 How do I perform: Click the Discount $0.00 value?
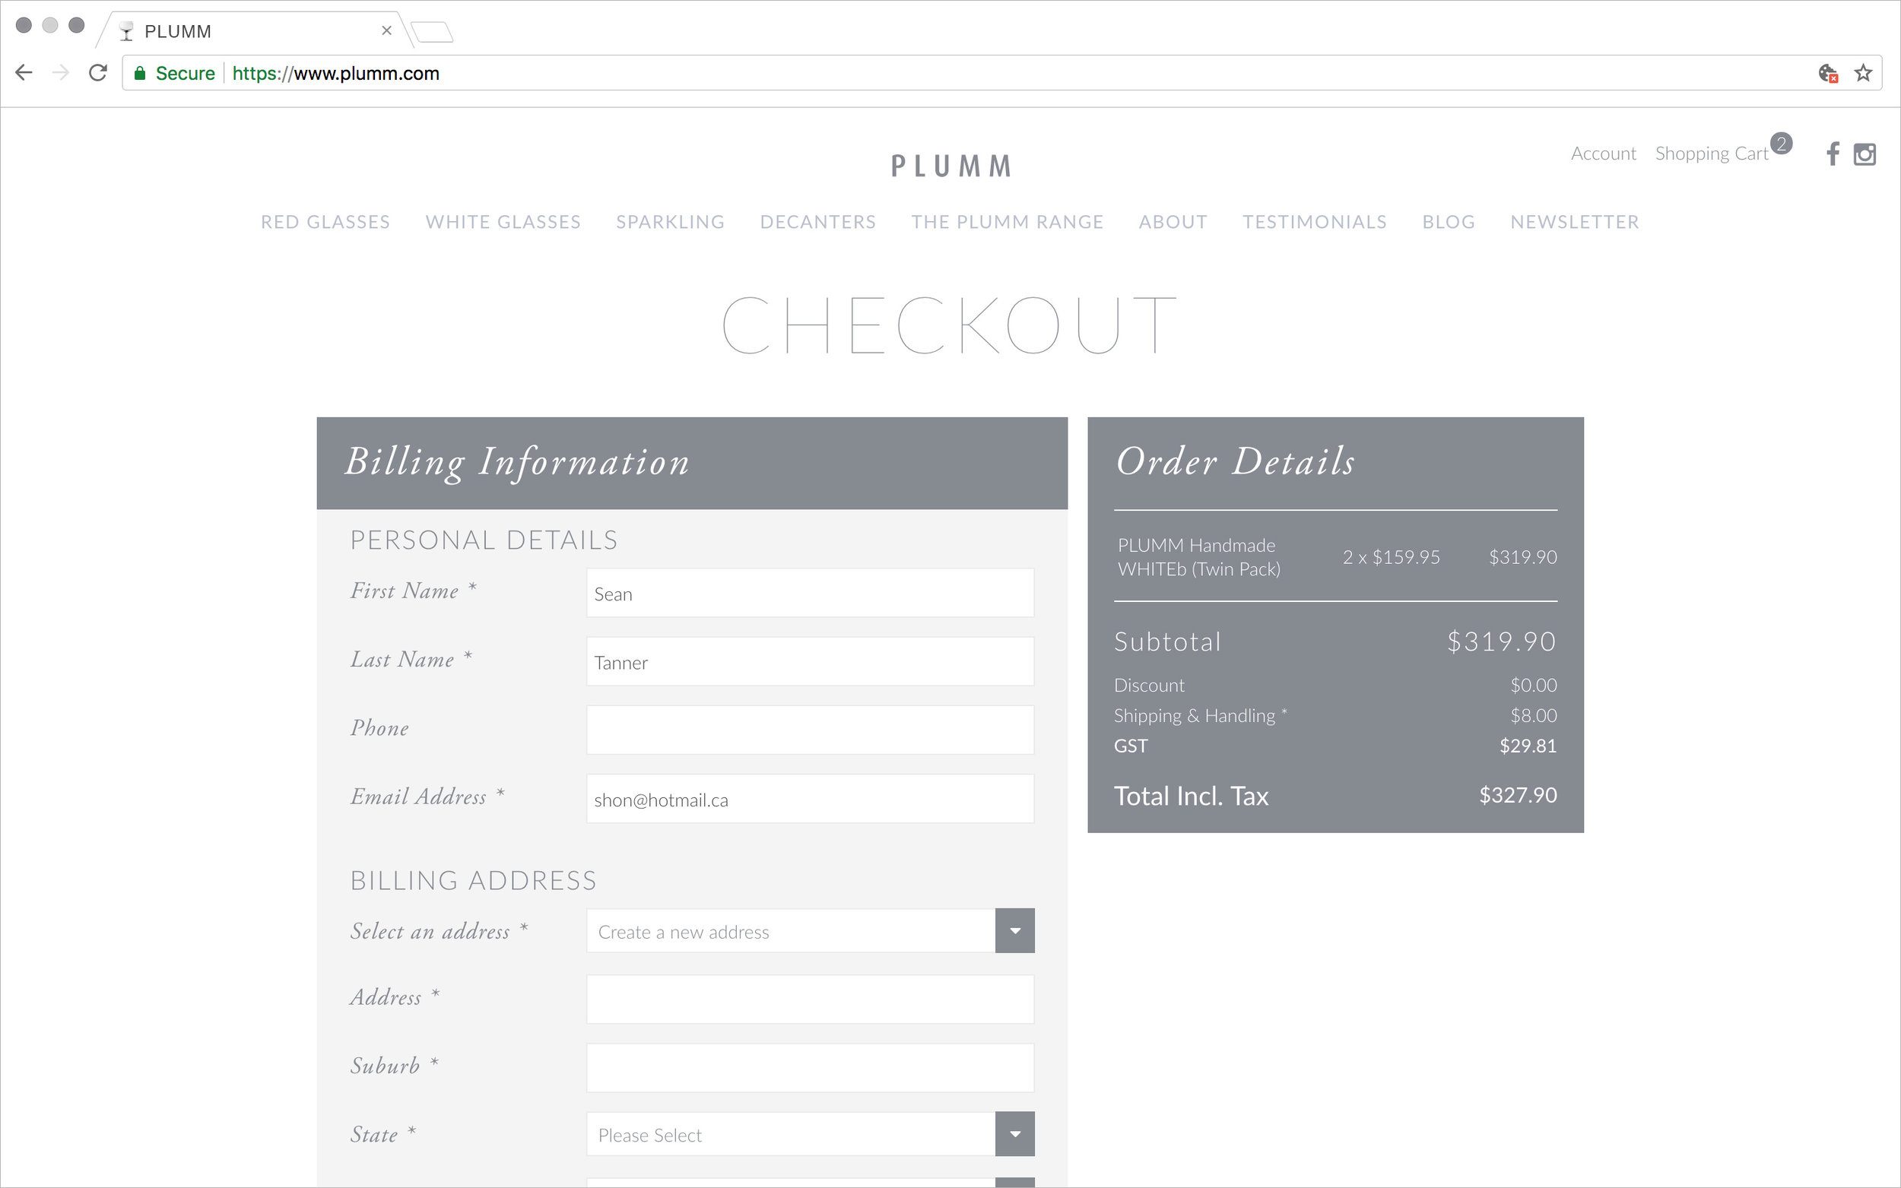tap(1533, 685)
